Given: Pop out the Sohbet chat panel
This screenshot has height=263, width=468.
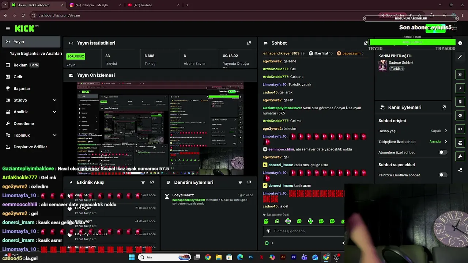Looking at the screenshot, I should tap(366, 43).
